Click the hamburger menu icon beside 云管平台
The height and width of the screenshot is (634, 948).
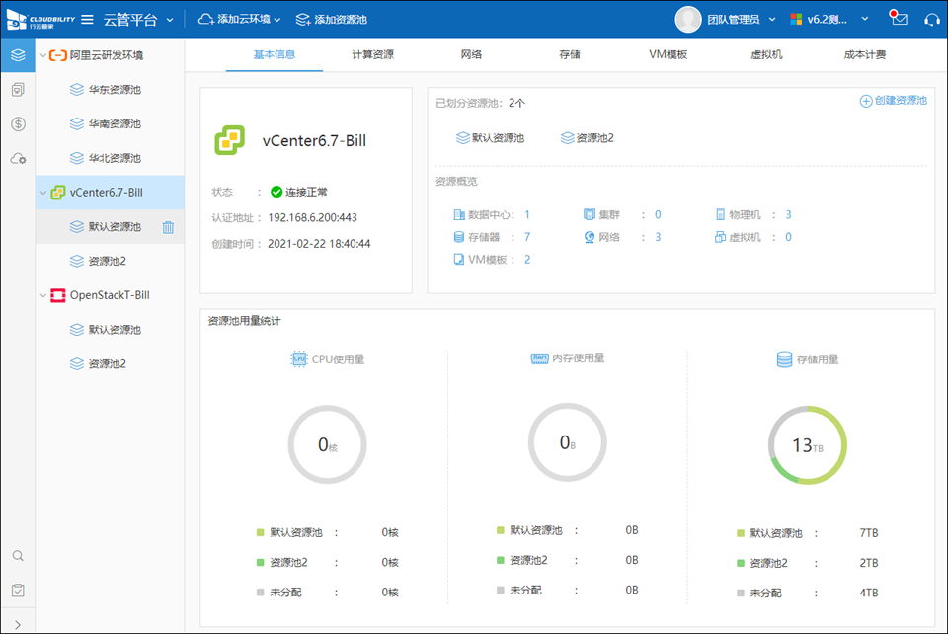click(x=87, y=20)
